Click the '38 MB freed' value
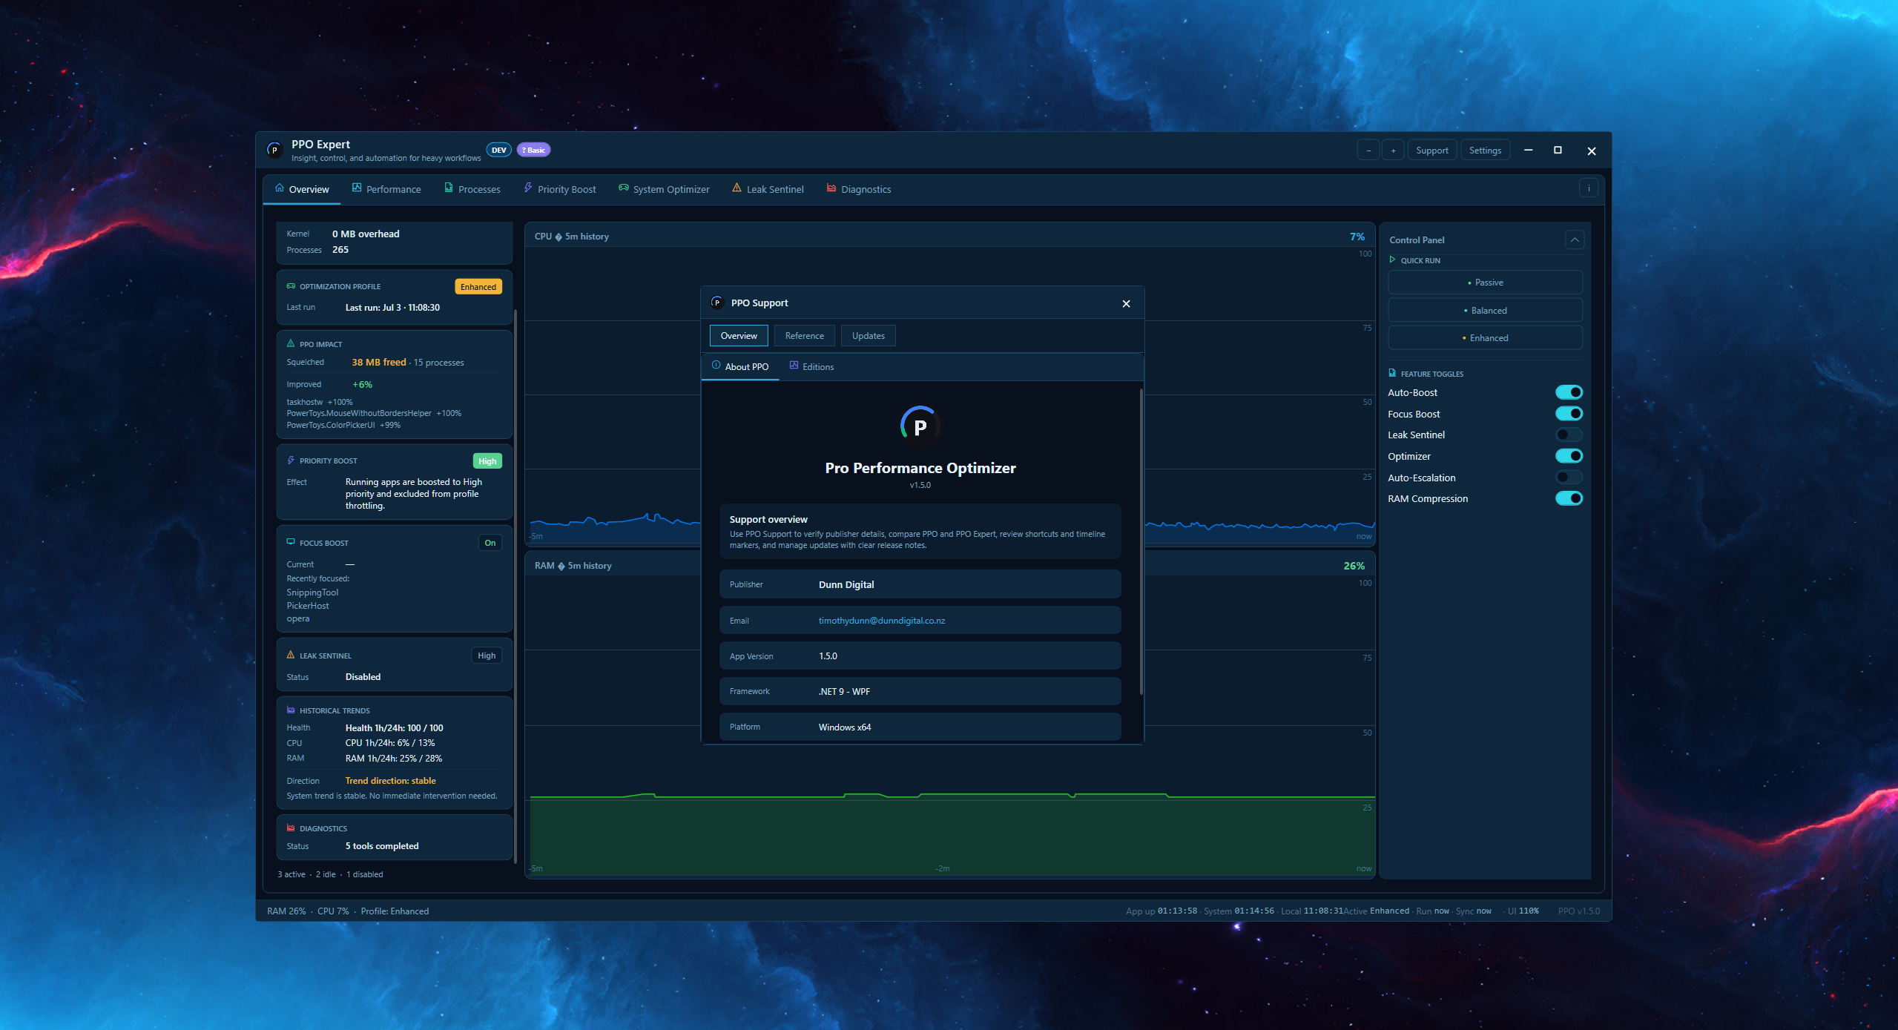This screenshot has width=1898, height=1030. [x=379, y=363]
